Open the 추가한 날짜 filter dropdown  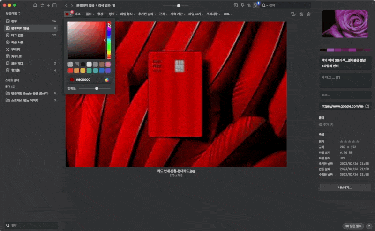[147, 14]
